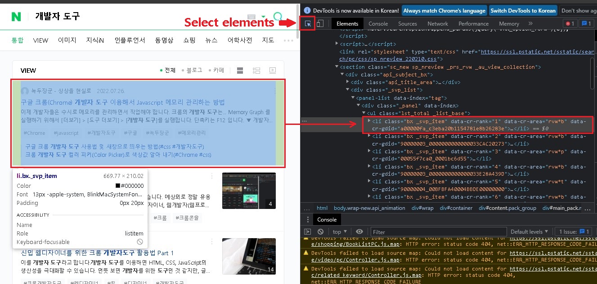Screen dimensions: 597x284
Task: Click the Naver N logo
Action: tap(17, 17)
